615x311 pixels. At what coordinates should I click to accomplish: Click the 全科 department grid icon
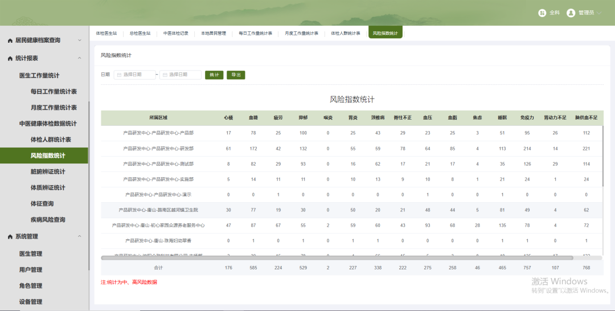click(542, 13)
